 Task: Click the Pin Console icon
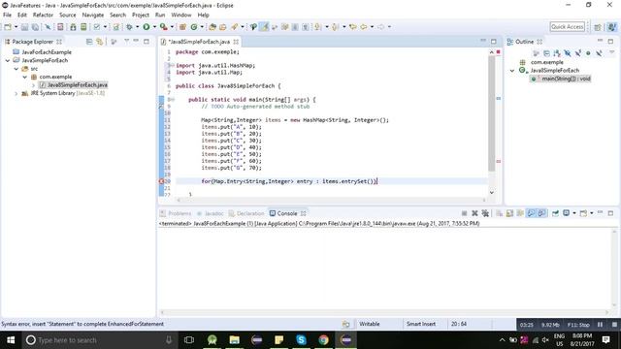pyautogui.click(x=555, y=213)
